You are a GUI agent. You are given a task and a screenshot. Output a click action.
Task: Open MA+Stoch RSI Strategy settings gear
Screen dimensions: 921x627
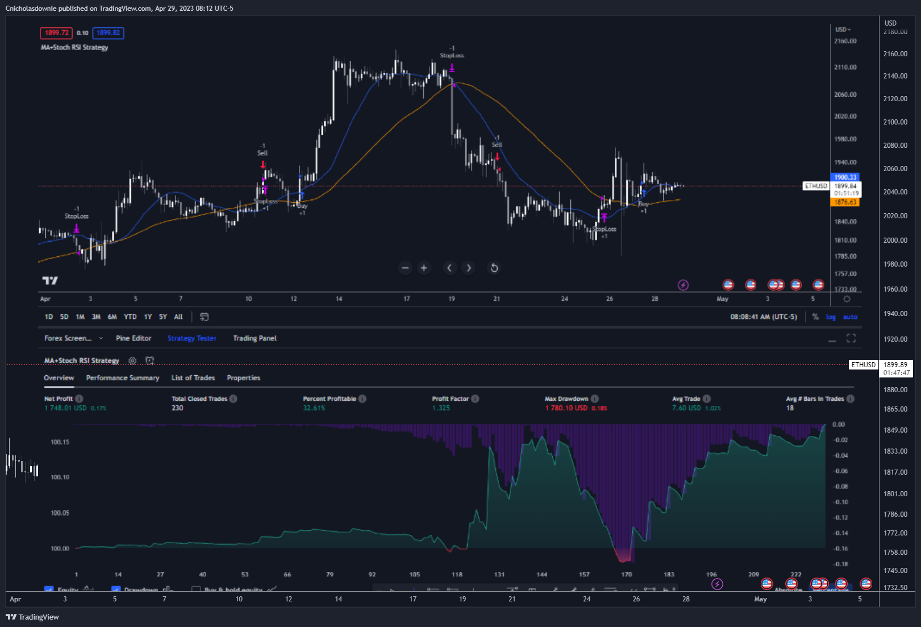[132, 360]
